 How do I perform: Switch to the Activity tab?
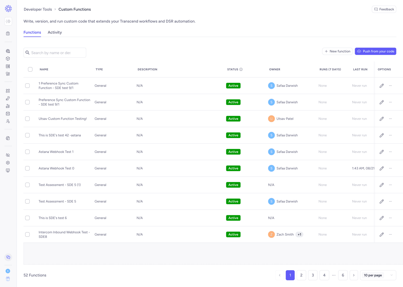tap(55, 33)
